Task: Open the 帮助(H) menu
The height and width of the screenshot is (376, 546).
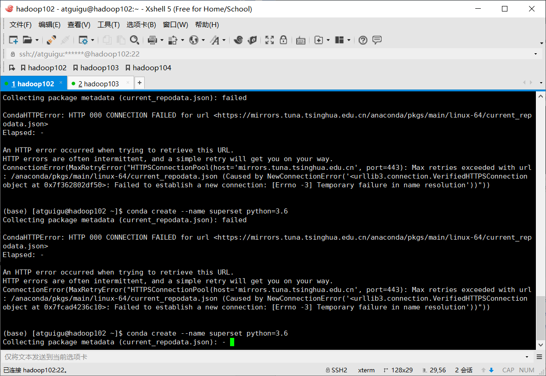Action: 207,25
